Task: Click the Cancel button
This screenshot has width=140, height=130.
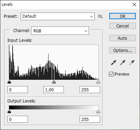Action: click(x=123, y=26)
